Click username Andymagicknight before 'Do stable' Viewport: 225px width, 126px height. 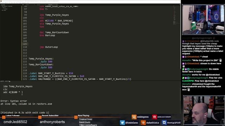coord(199,69)
